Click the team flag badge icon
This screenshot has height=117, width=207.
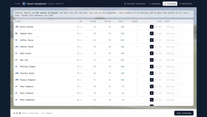pos(24,4)
